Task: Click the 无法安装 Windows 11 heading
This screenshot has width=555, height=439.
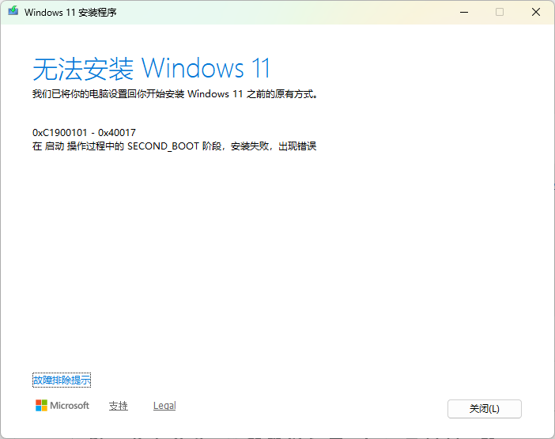Action: point(152,68)
